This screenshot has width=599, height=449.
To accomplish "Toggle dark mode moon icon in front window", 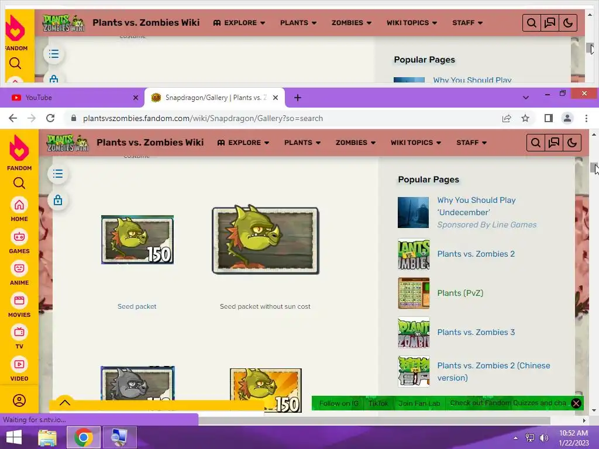I will pyautogui.click(x=572, y=143).
